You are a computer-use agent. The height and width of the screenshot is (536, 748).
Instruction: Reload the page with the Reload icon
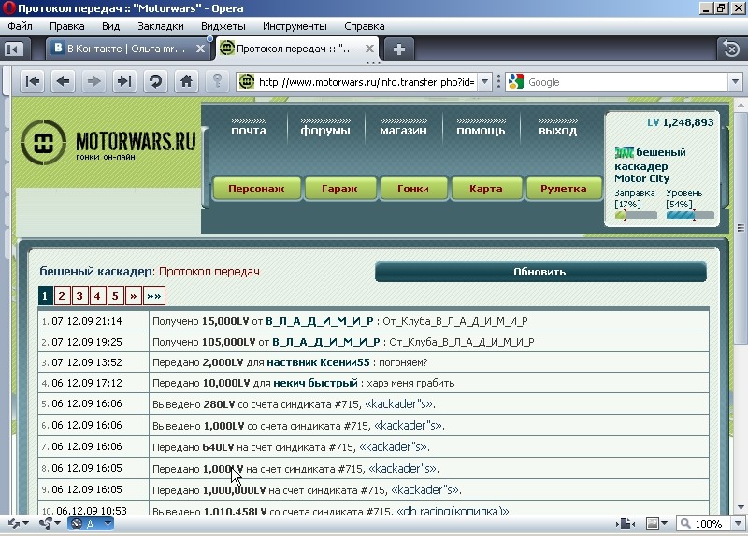click(155, 81)
